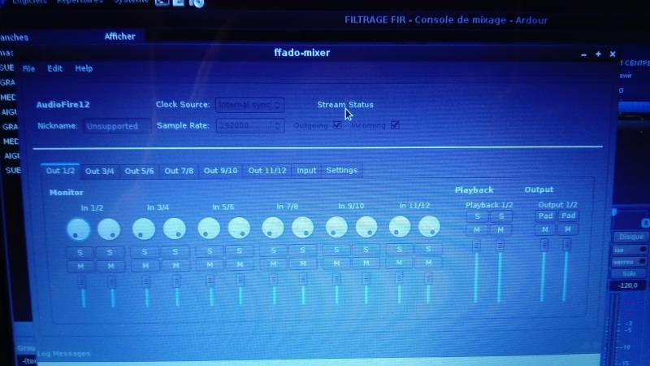Solo the left Playback 1/2 channel
The width and height of the screenshot is (650, 366).
click(x=477, y=216)
